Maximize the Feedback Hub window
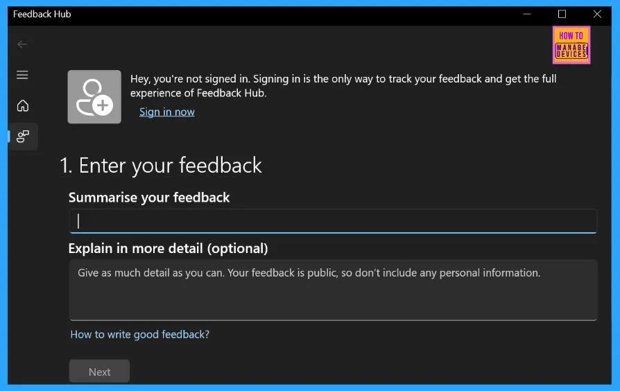Viewport: 620px width, 391px height. point(562,15)
